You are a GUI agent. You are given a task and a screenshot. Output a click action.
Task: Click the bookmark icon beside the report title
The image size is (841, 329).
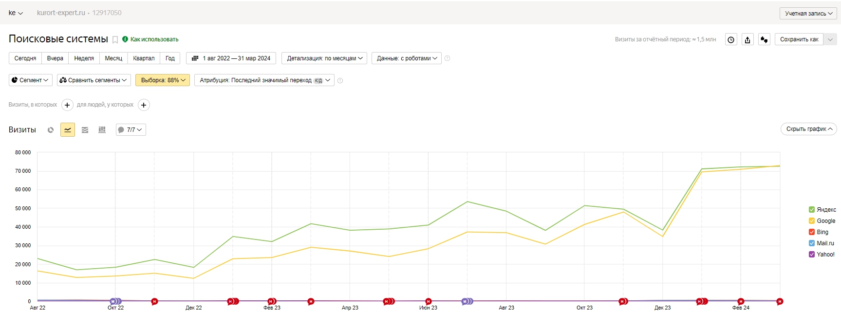click(115, 40)
